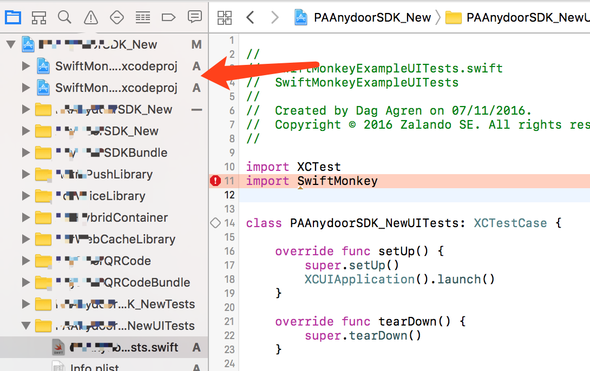Viewport: 590px width, 371px height.
Task: Select the first SwiftMon....xcodeproj file icon
Action: point(43,66)
